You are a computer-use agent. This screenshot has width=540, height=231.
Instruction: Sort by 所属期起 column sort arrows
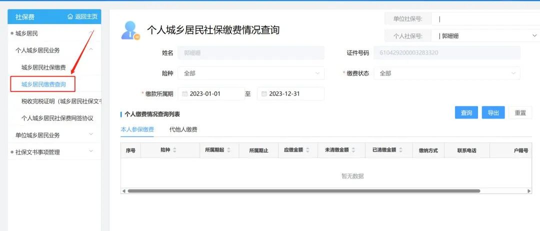pyautogui.click(x=228, y=150)
